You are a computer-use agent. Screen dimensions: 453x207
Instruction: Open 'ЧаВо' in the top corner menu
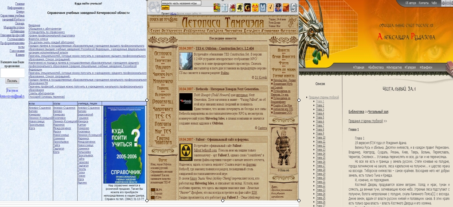(x=434, y=3)
